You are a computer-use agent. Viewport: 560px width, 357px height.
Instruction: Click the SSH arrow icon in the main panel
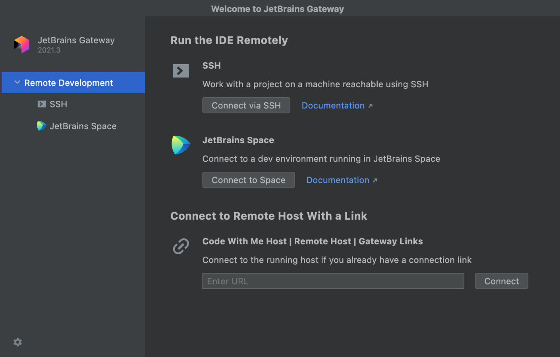coord(181,71)
